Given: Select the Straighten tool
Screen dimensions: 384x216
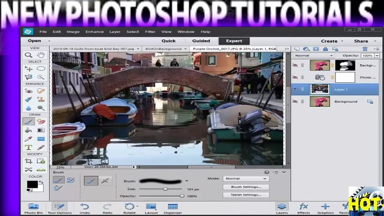Looking at the screenshot, I should pos(41,169).
